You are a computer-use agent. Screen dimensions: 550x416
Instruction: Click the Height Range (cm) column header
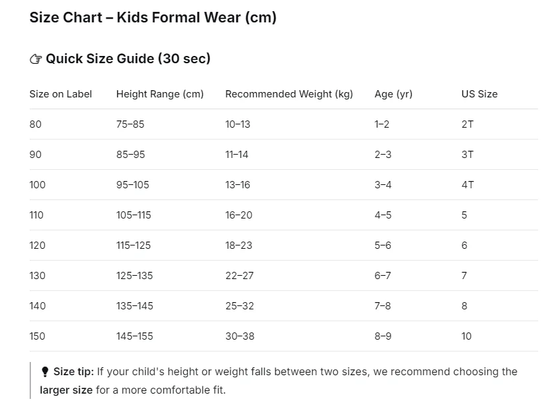pos(160,94)
